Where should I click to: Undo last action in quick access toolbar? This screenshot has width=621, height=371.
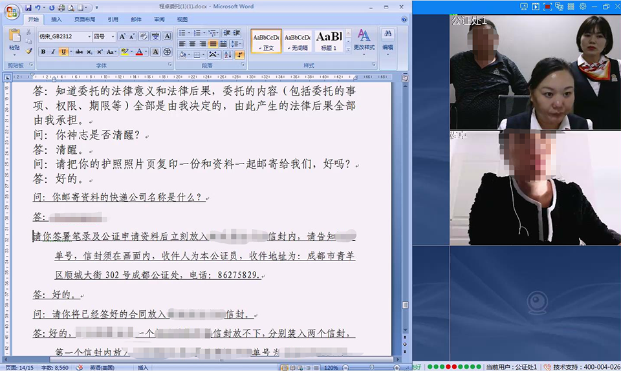(38, 8)
